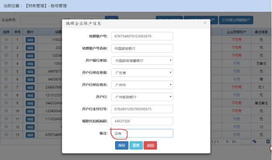
Task: Click 备注备注 cell in row 9
Action: (x=261, y=103)
